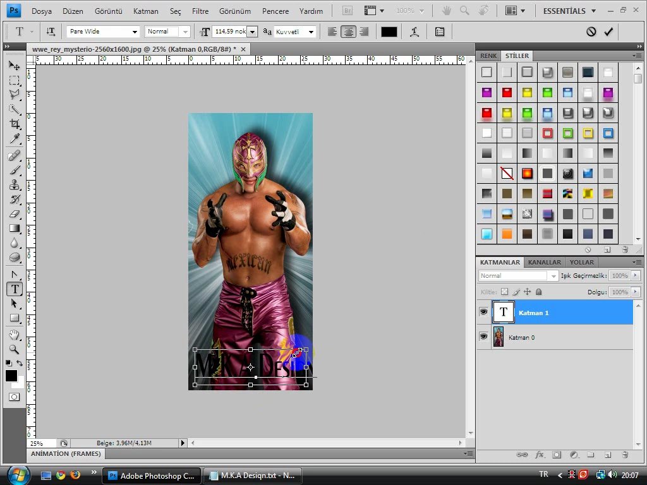Open the ESSENTIALS workspace dropdown

click(569, 11)
